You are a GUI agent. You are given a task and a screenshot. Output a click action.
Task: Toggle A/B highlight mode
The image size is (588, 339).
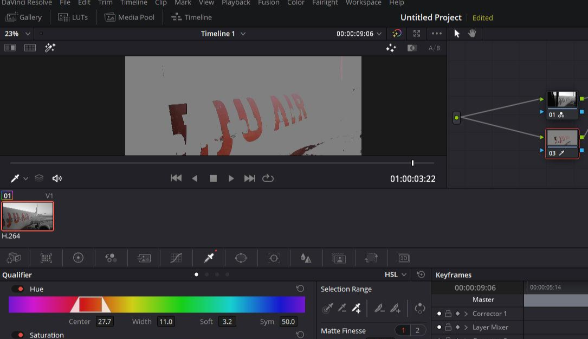coord(434,48)
